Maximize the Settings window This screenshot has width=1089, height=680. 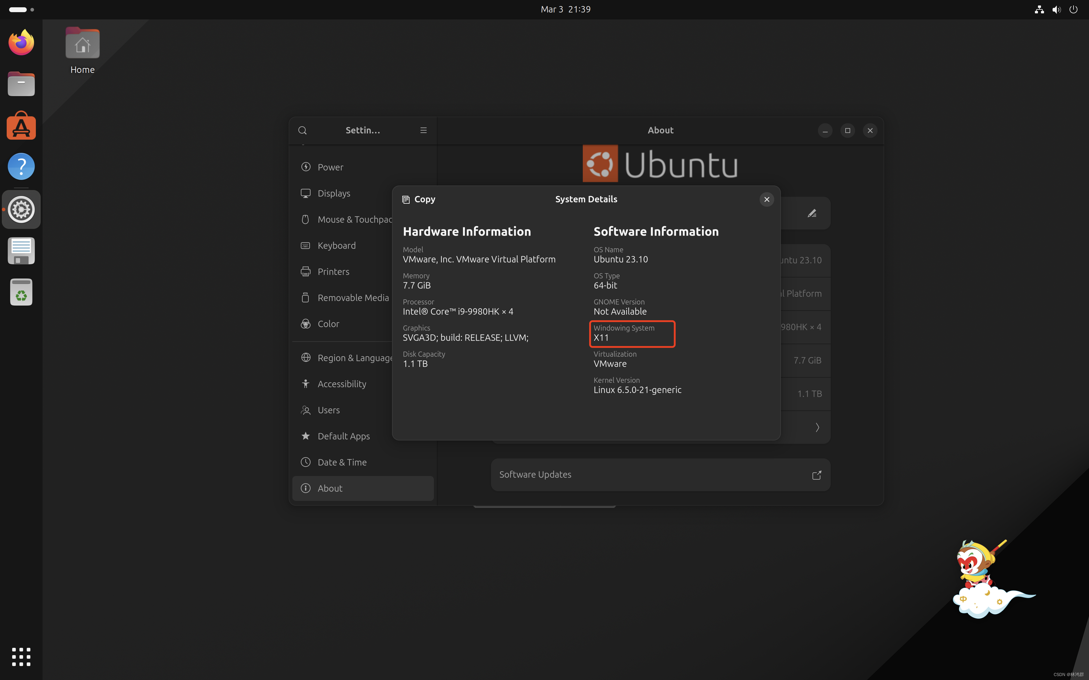(848, 131)
